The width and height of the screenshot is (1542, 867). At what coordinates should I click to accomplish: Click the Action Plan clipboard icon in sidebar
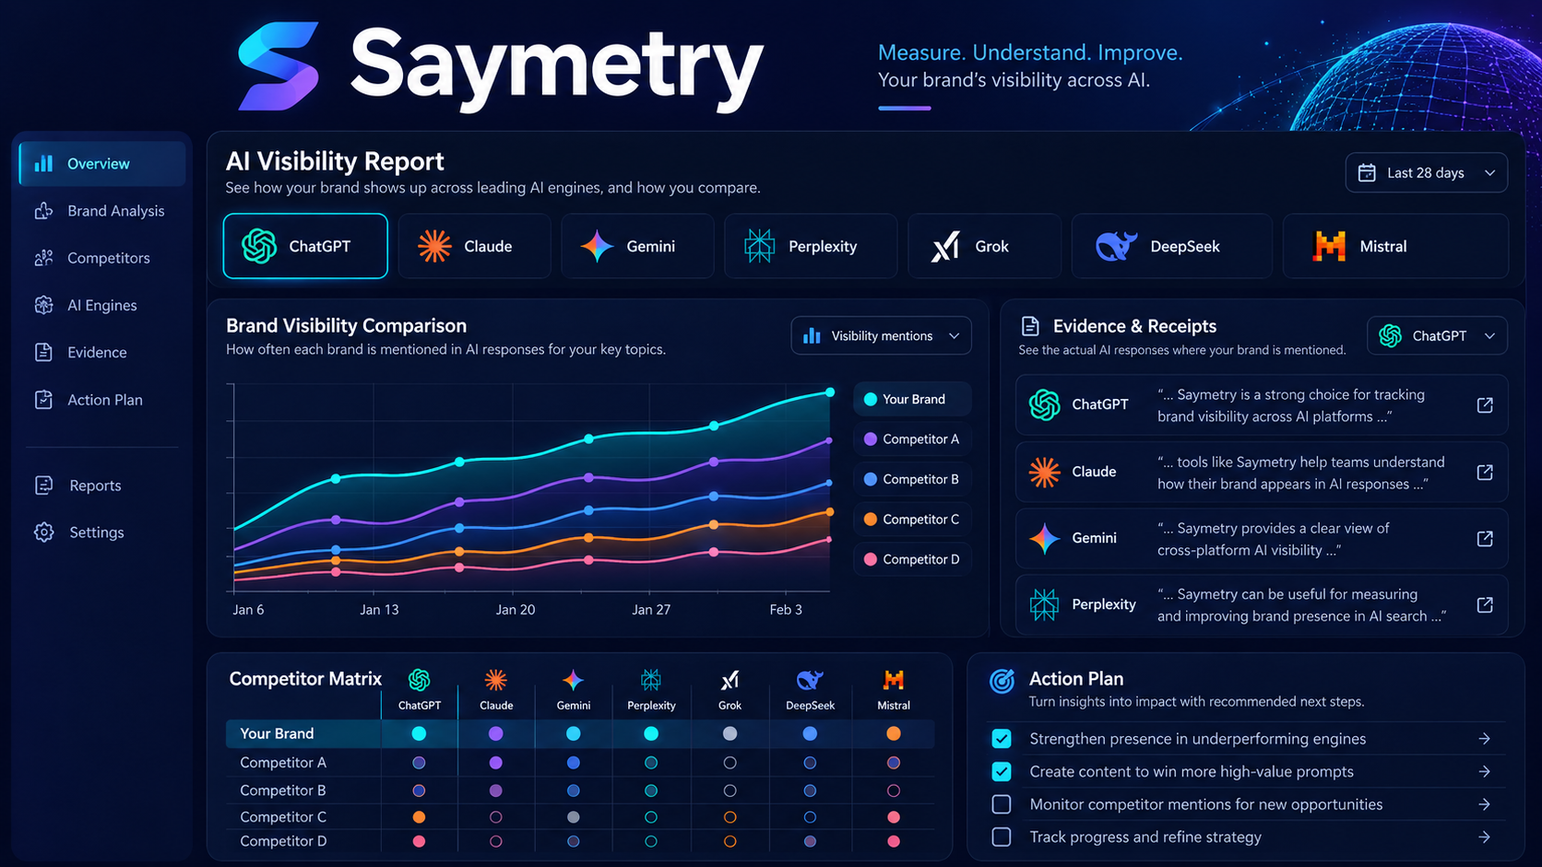tap(43, 400)
